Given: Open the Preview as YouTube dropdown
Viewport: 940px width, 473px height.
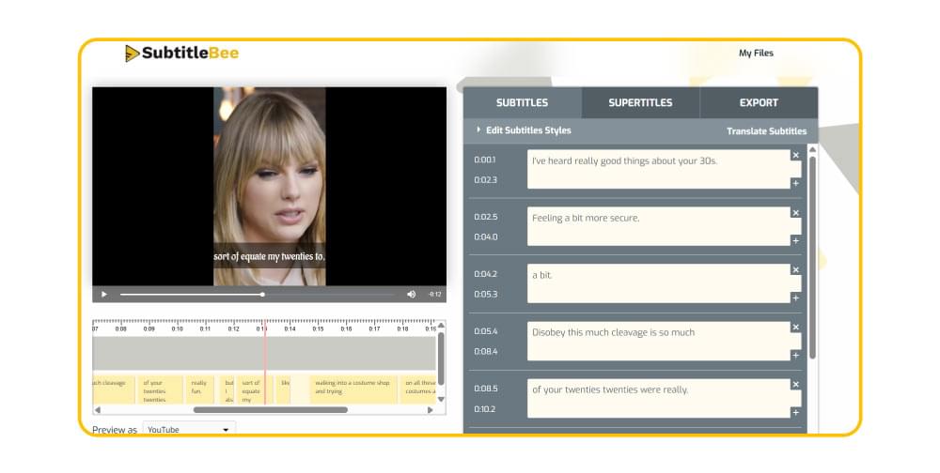Looking at the screenshot, I should click(189, 429).
